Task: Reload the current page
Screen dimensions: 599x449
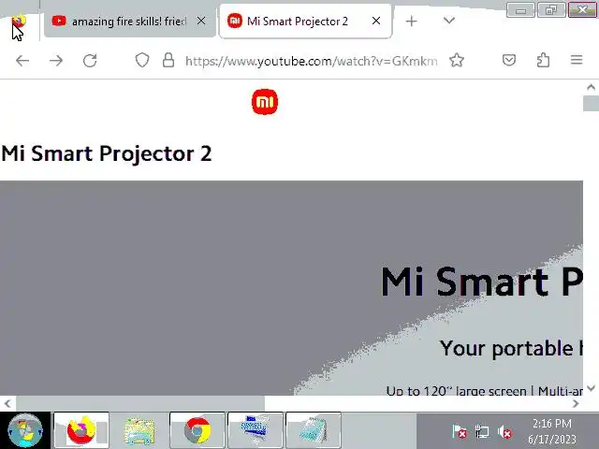Action: click(x=90, y=60)
